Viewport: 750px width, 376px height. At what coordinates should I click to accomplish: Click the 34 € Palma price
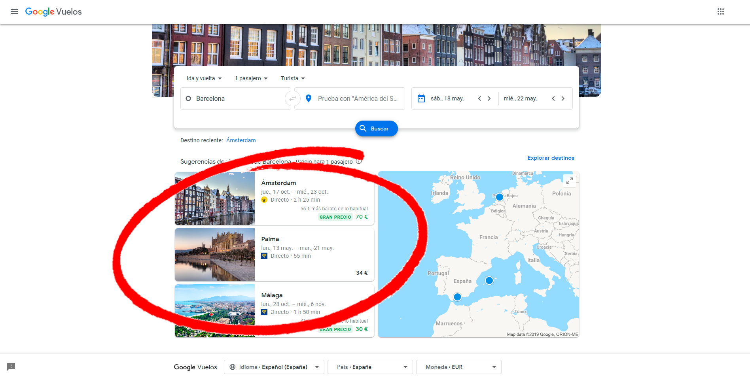(x=362, y=273)
